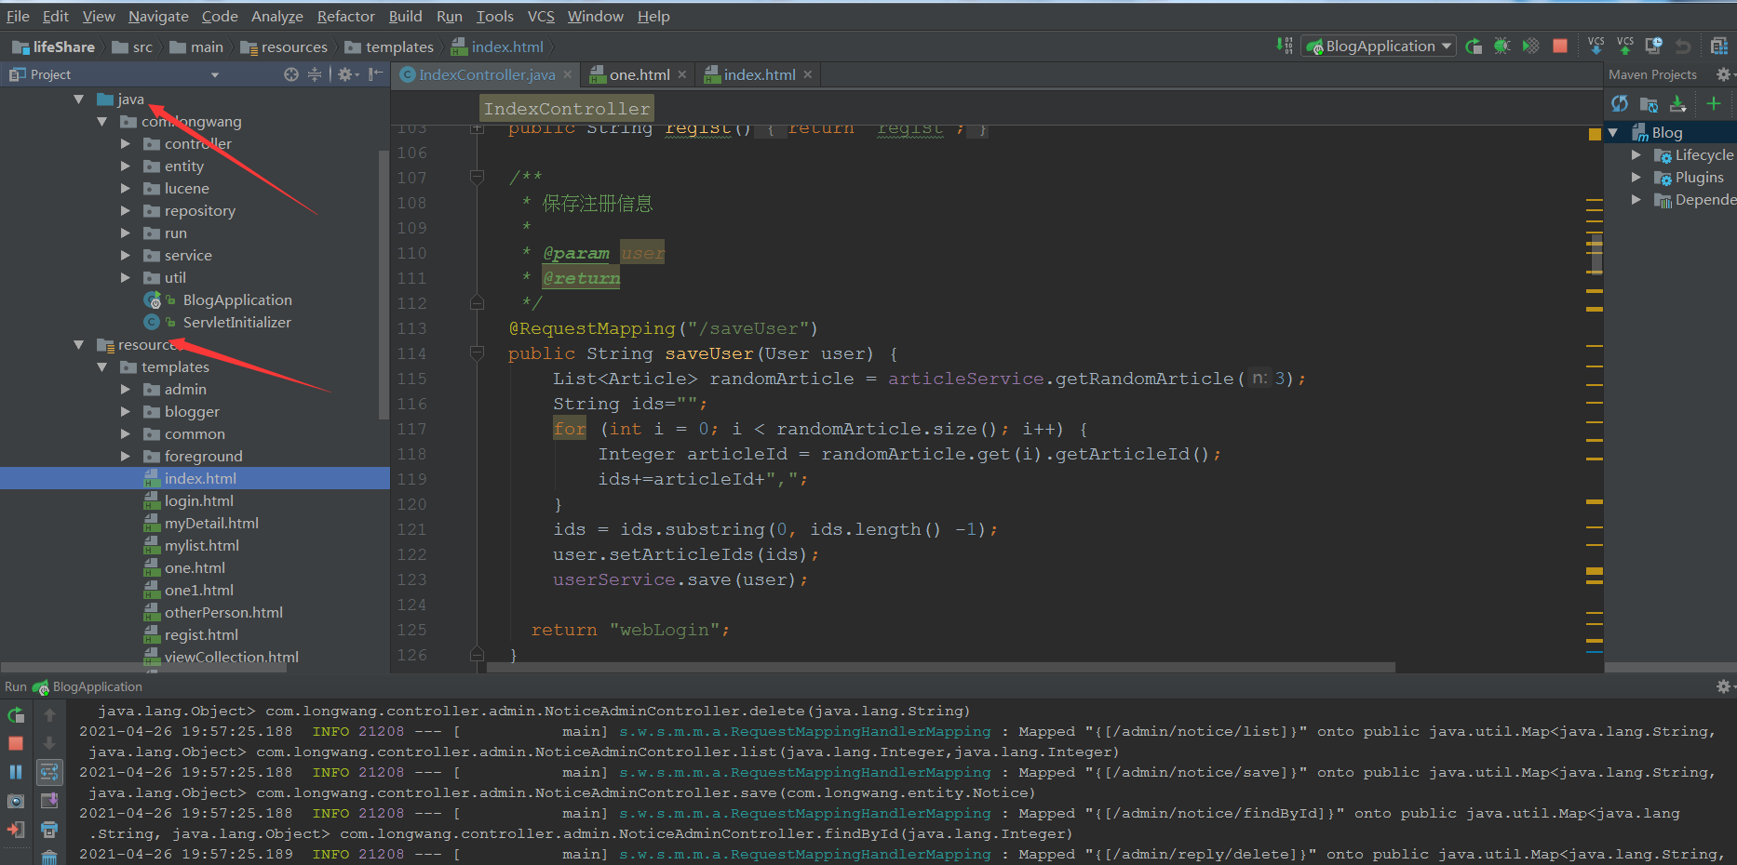Click the VCS Commit arrow icon
This screenshot has height=865, width=1737.
coord(1625,44)
